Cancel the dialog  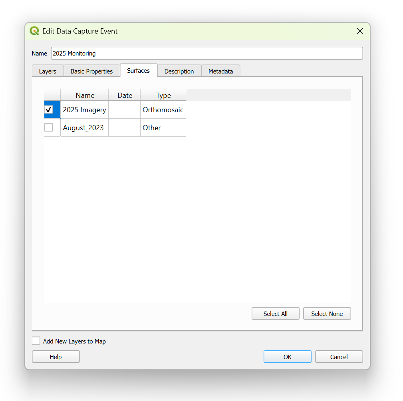(339, 357)
